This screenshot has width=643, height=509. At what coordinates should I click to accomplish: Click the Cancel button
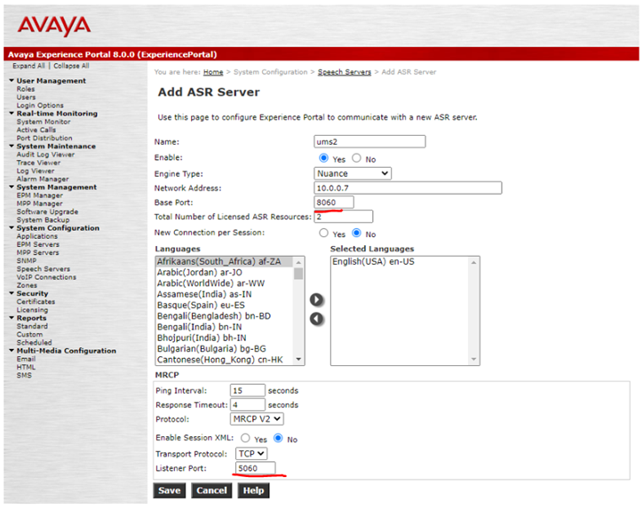pyautogui.click(x=211, y=490)
